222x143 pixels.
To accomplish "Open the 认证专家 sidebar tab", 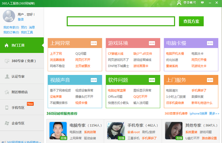I will tap(22, 76).
